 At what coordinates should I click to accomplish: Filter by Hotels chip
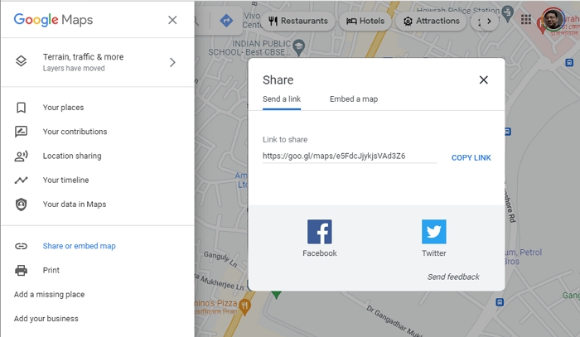365,21
